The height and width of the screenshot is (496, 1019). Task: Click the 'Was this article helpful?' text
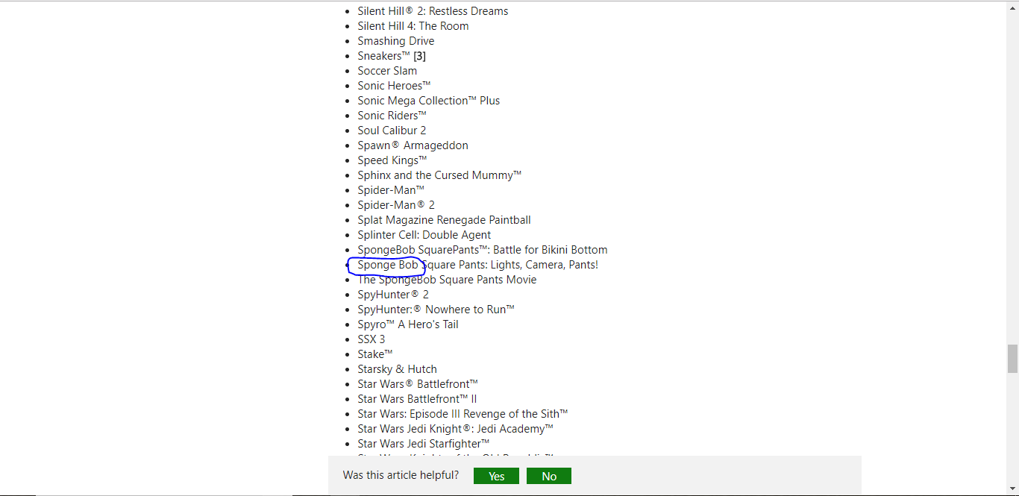click(x=401, y=475)
